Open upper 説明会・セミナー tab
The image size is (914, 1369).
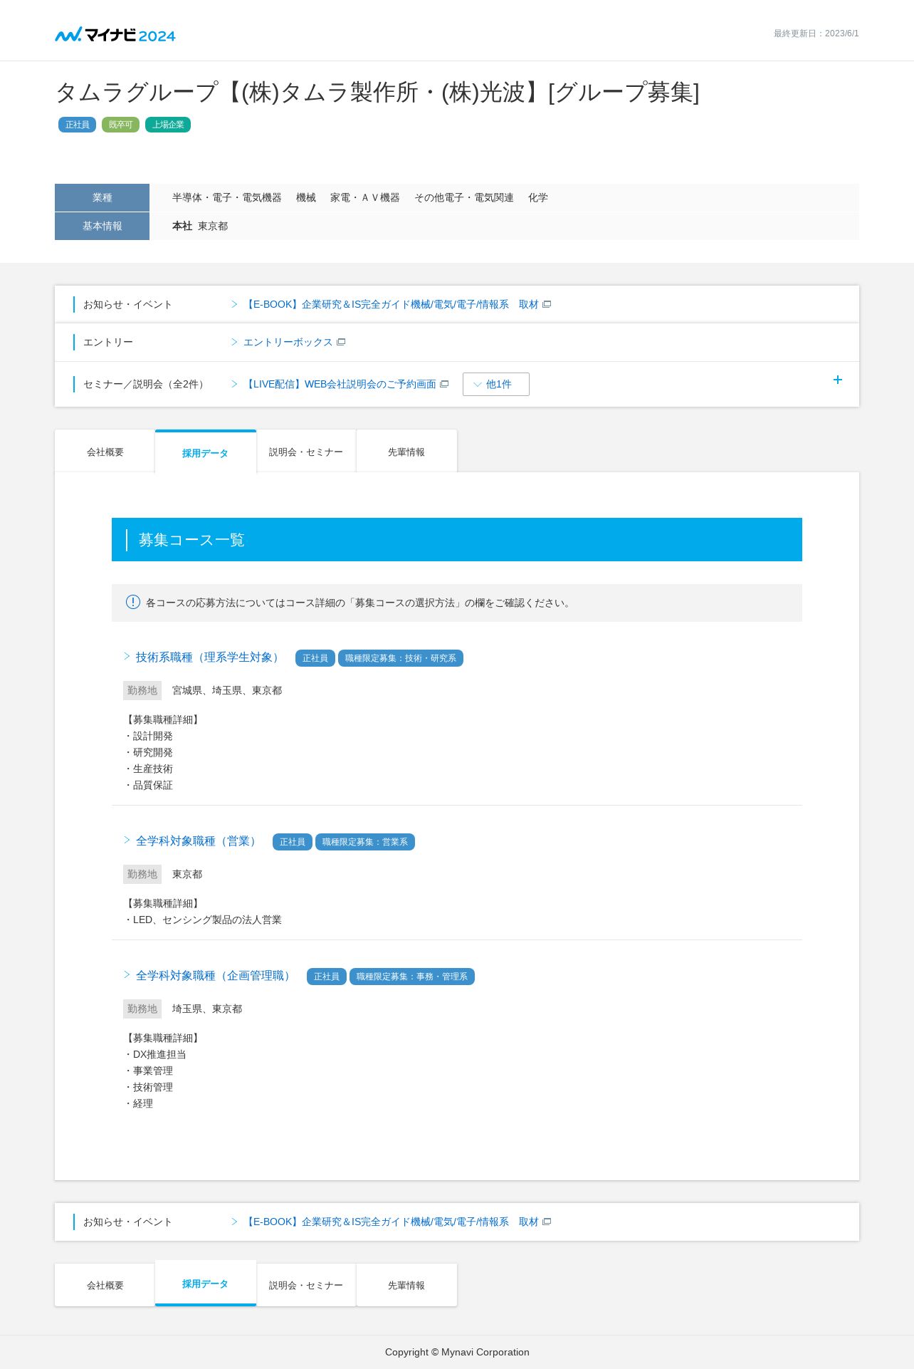[306, 452]
